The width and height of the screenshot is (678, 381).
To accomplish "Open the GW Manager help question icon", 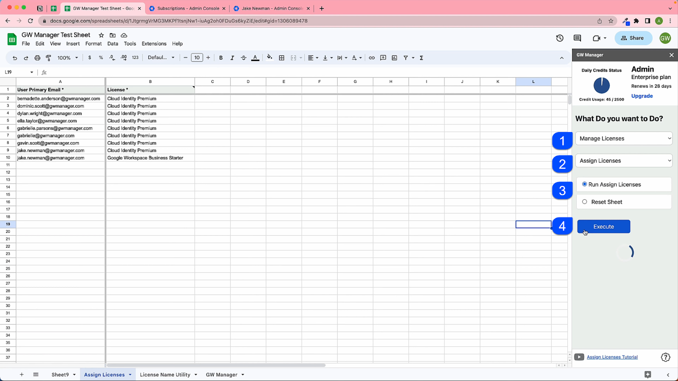I will pyautogui.click(x=665, y=357).
